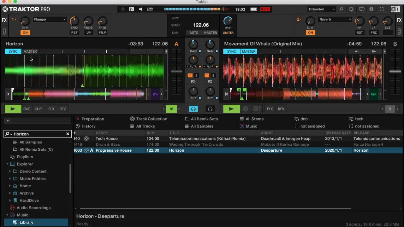Screen dimensions: 404x227
Task: Click the LIMITER button
Action: pyautogui.click(x=228, y=33)
